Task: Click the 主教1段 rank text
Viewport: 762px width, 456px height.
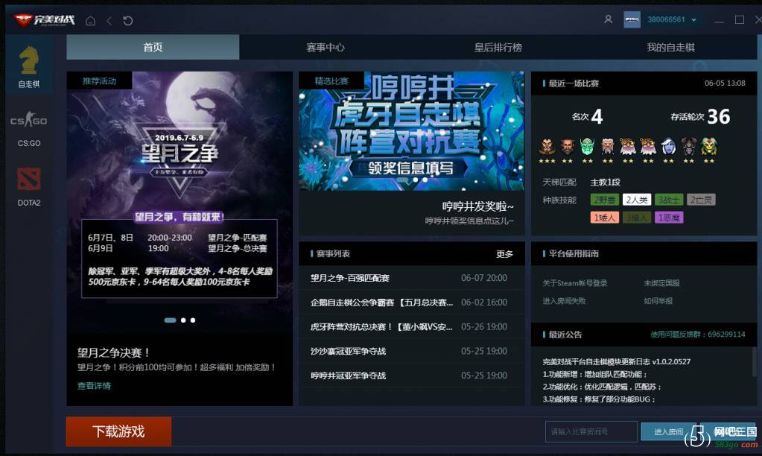Action: (605, 183)
